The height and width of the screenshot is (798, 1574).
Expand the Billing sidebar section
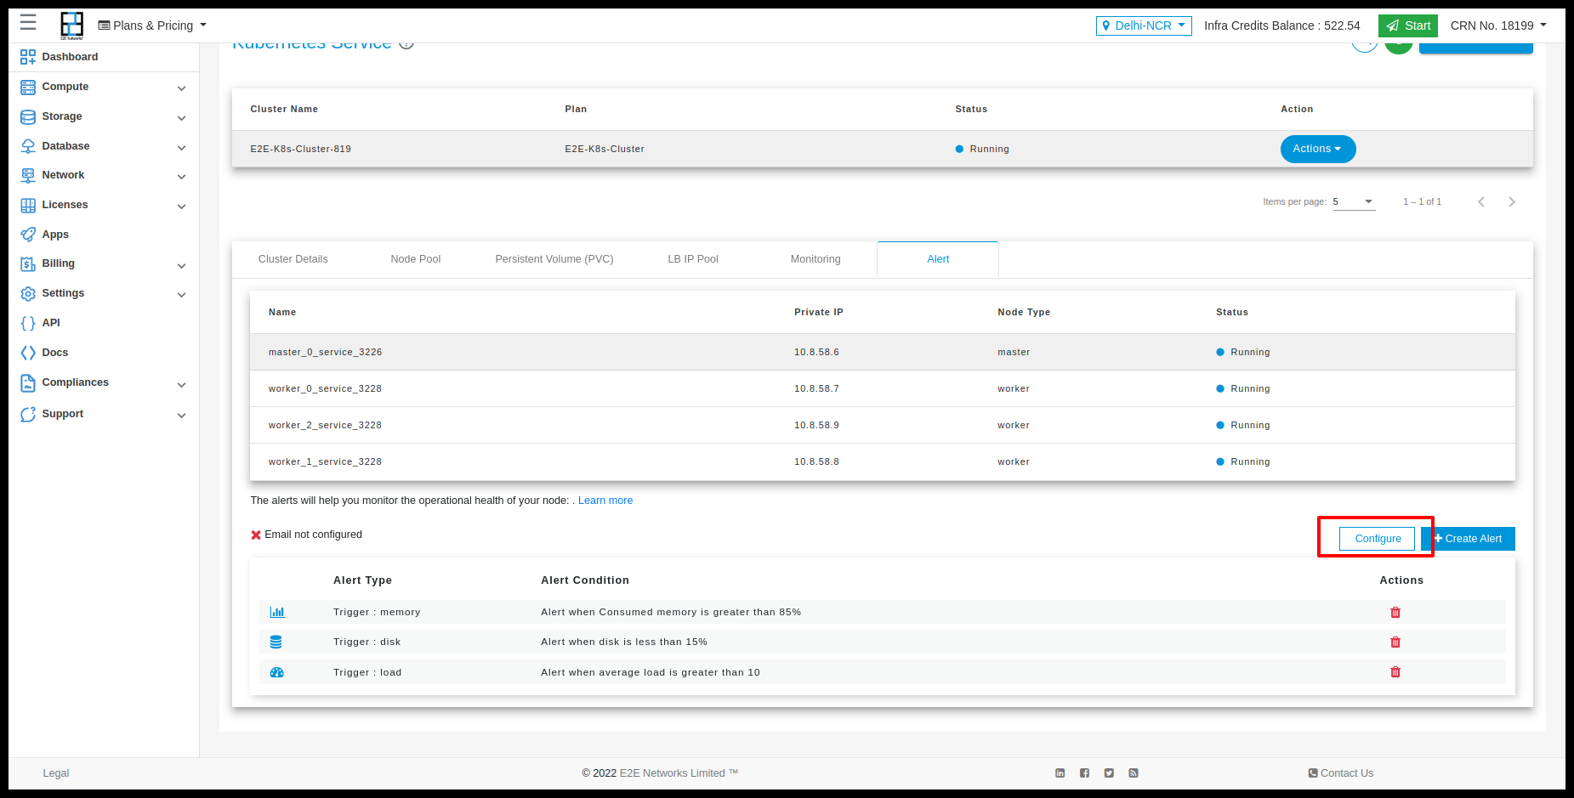pos(181,265)
